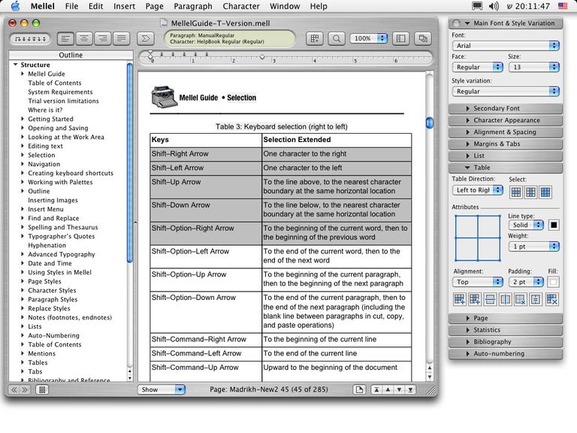Jump to first page arrow button
This screenshot has width=577, height=433.
click(x=376, y=389)
